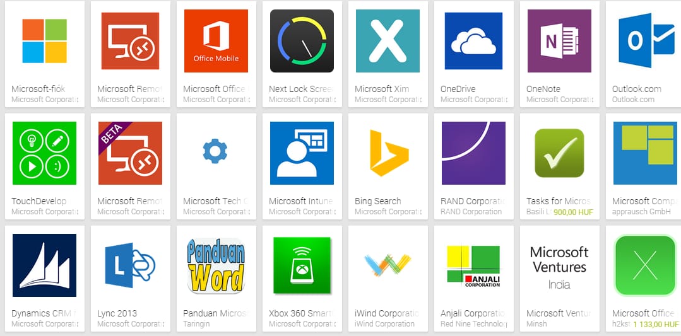The height and width of the screenshot is (336, 681).
Task: Click the RAND Corporation publisher name
Action: pyautogui.click(x=471, y=212)
